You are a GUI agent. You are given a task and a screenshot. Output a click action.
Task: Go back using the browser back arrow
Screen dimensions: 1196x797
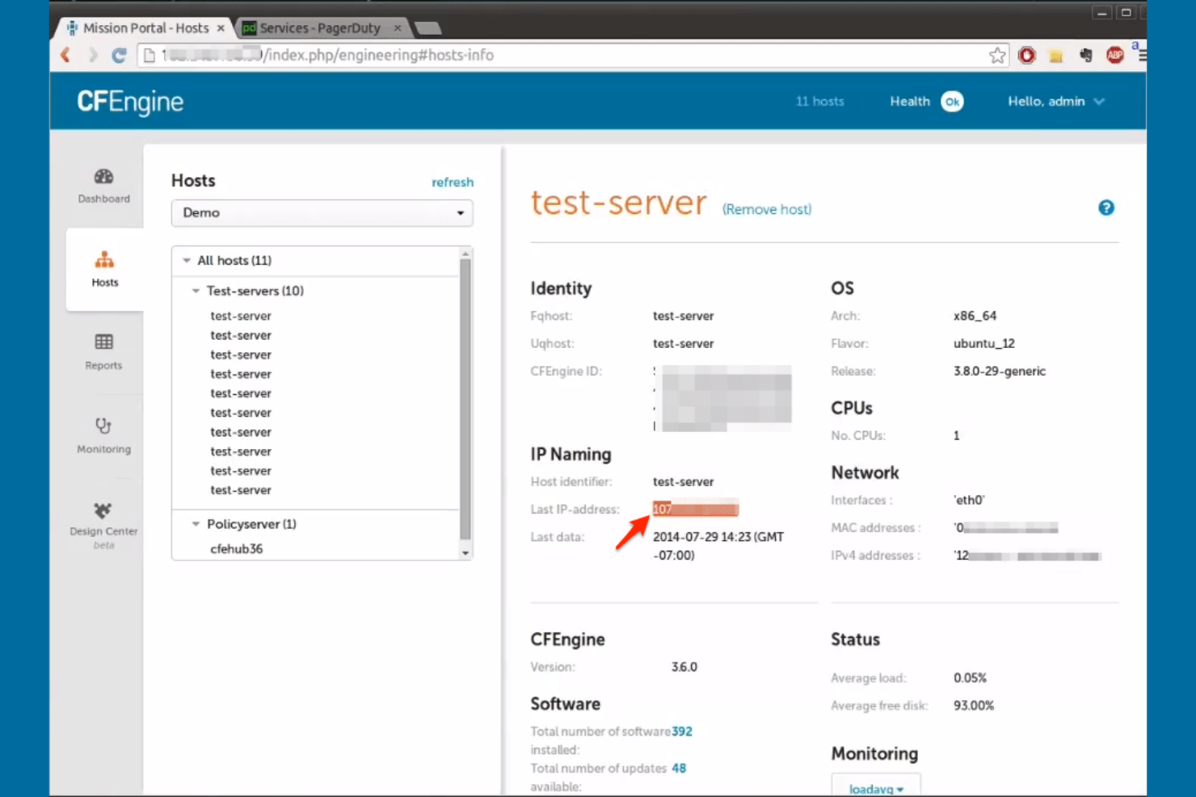click(65, 55)
